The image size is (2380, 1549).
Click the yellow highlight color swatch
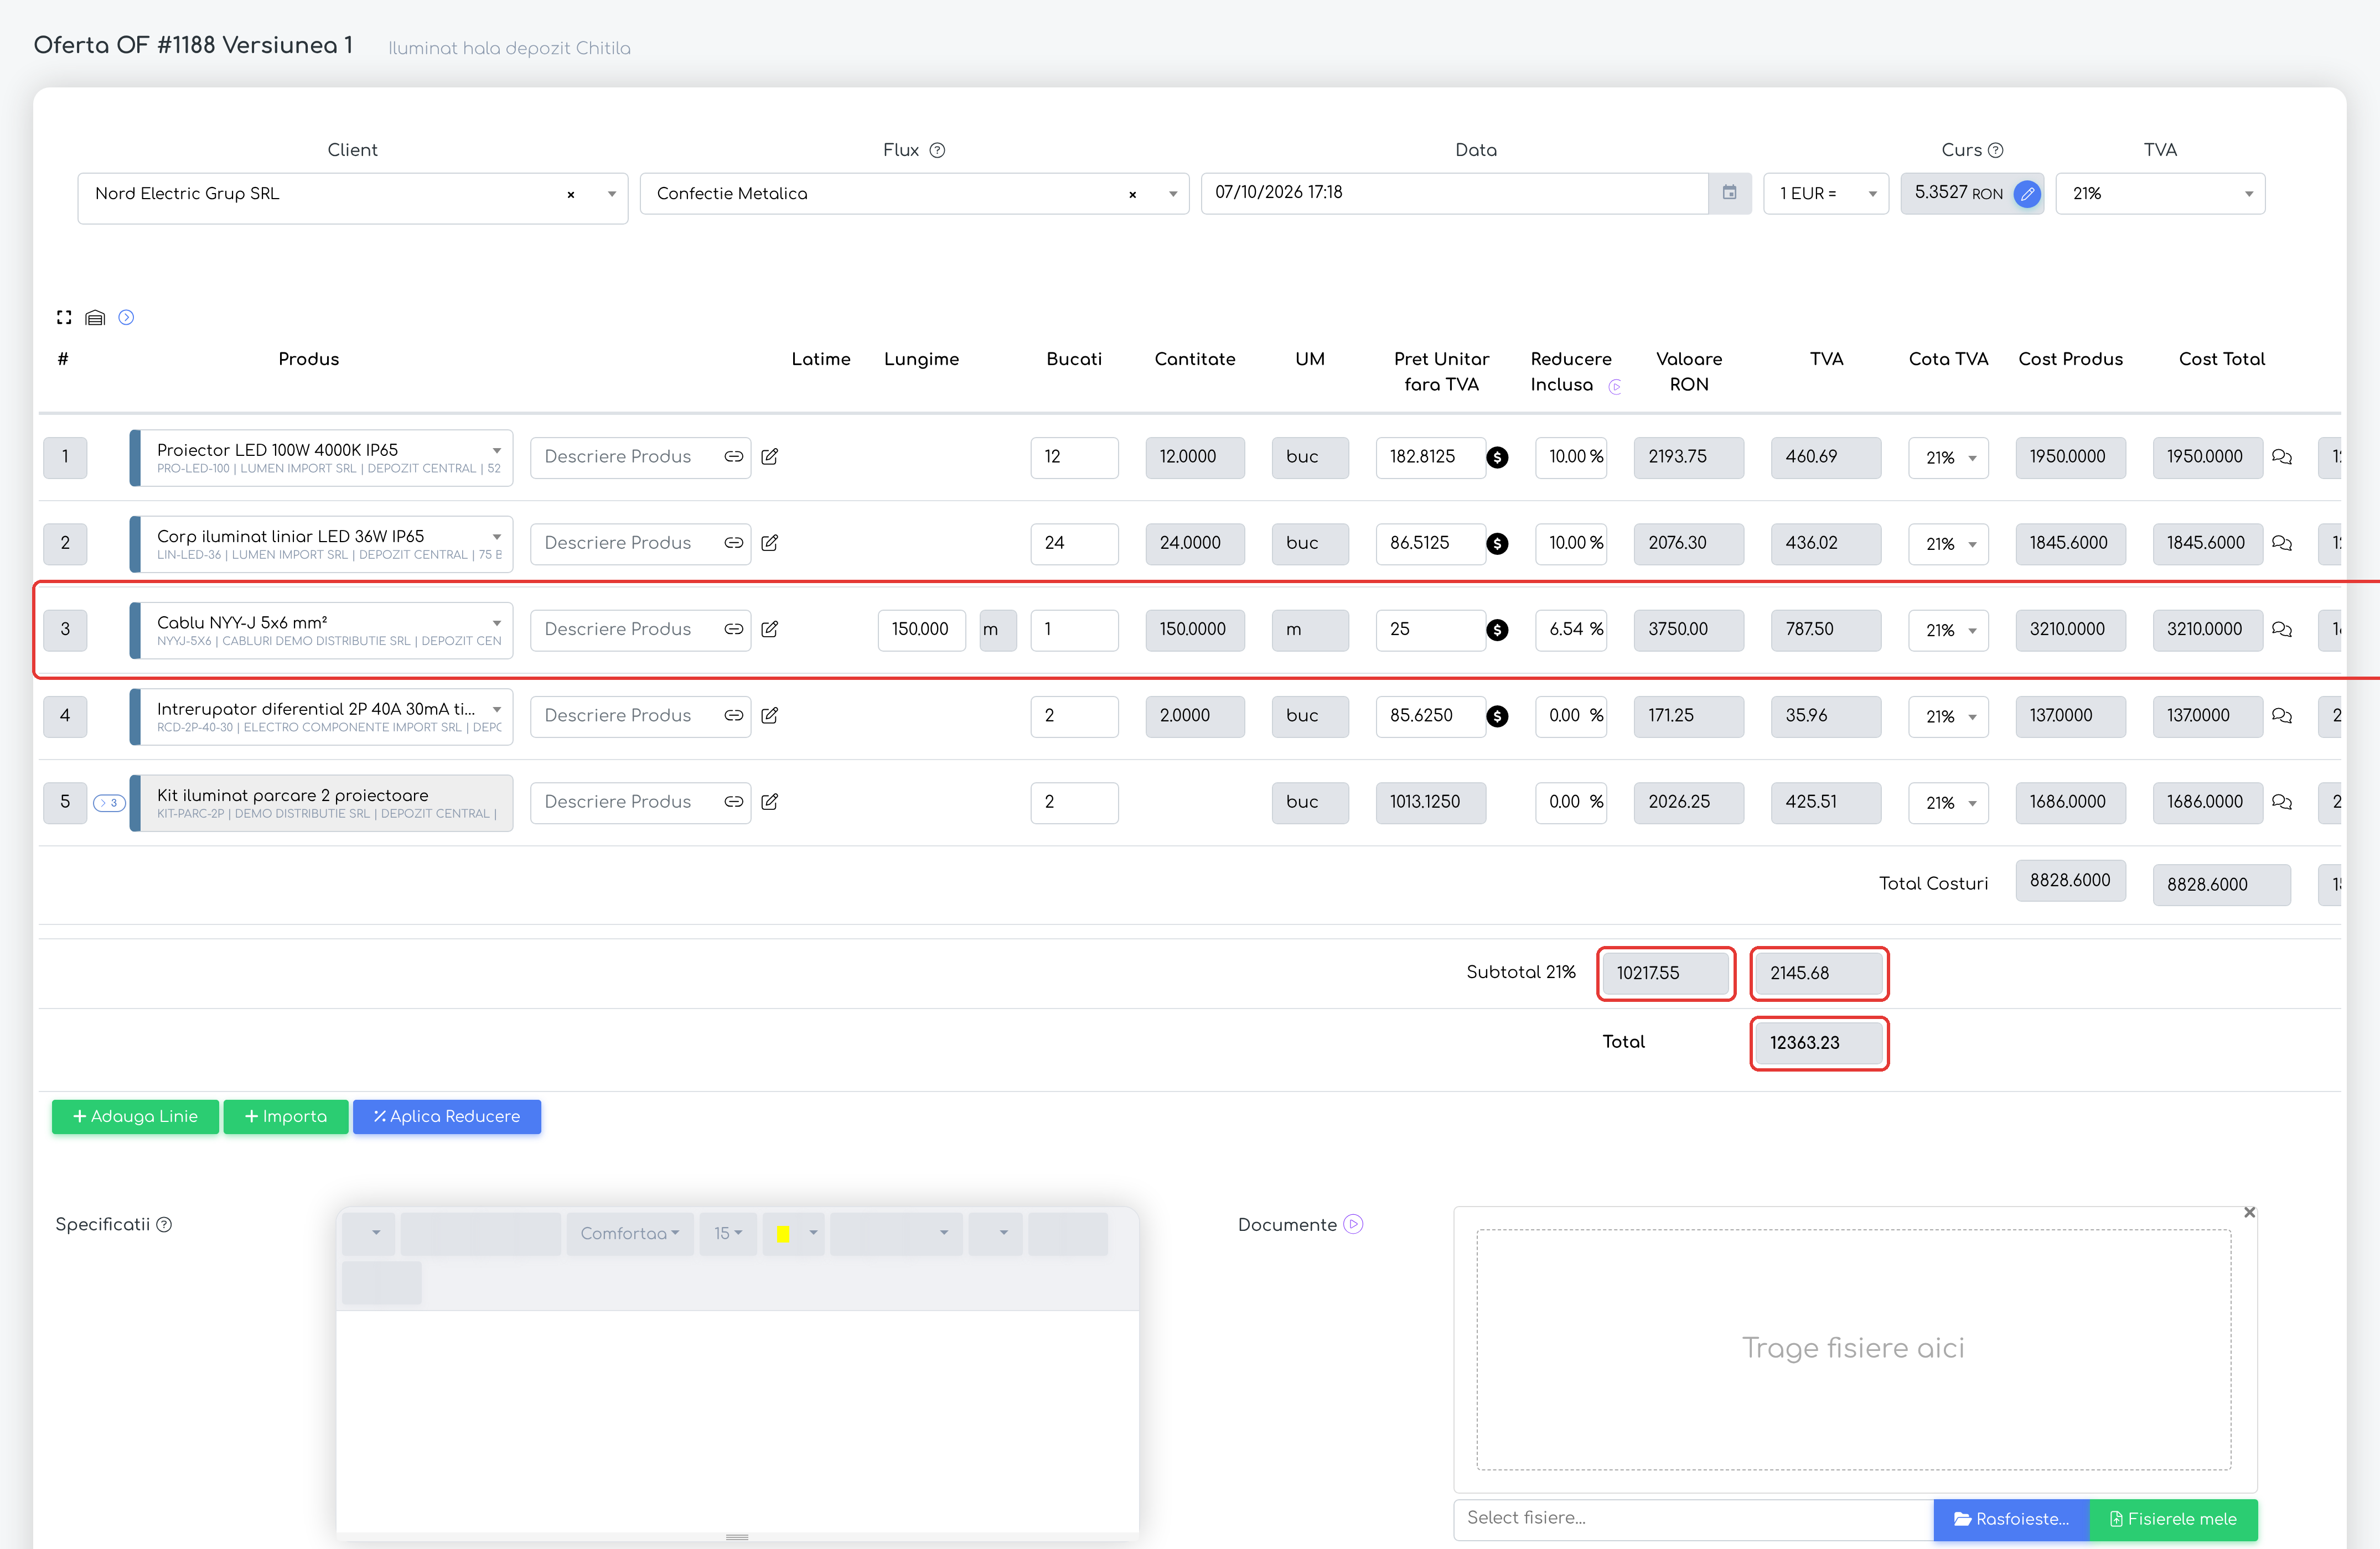pos(783,1234)
